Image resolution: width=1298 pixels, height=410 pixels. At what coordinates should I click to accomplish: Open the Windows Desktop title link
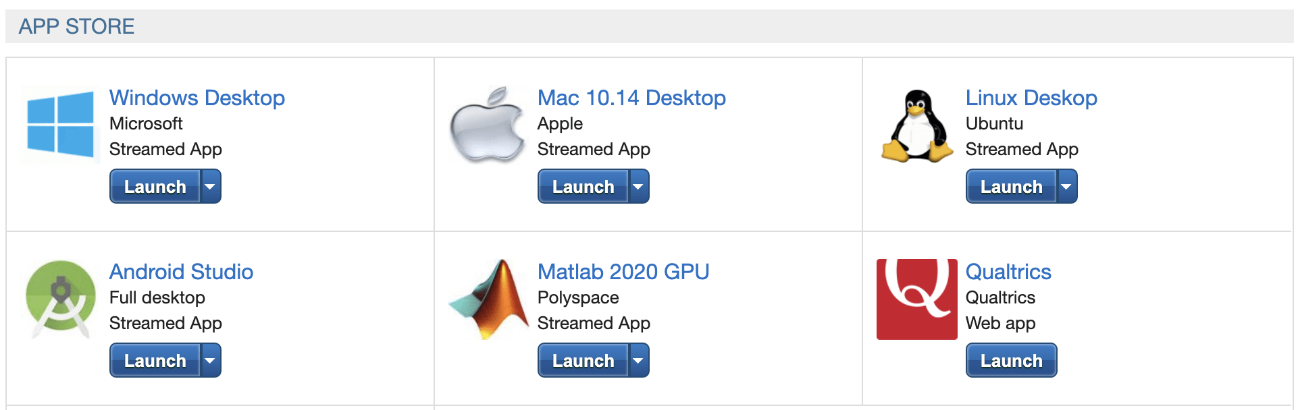tap(197, 98)
